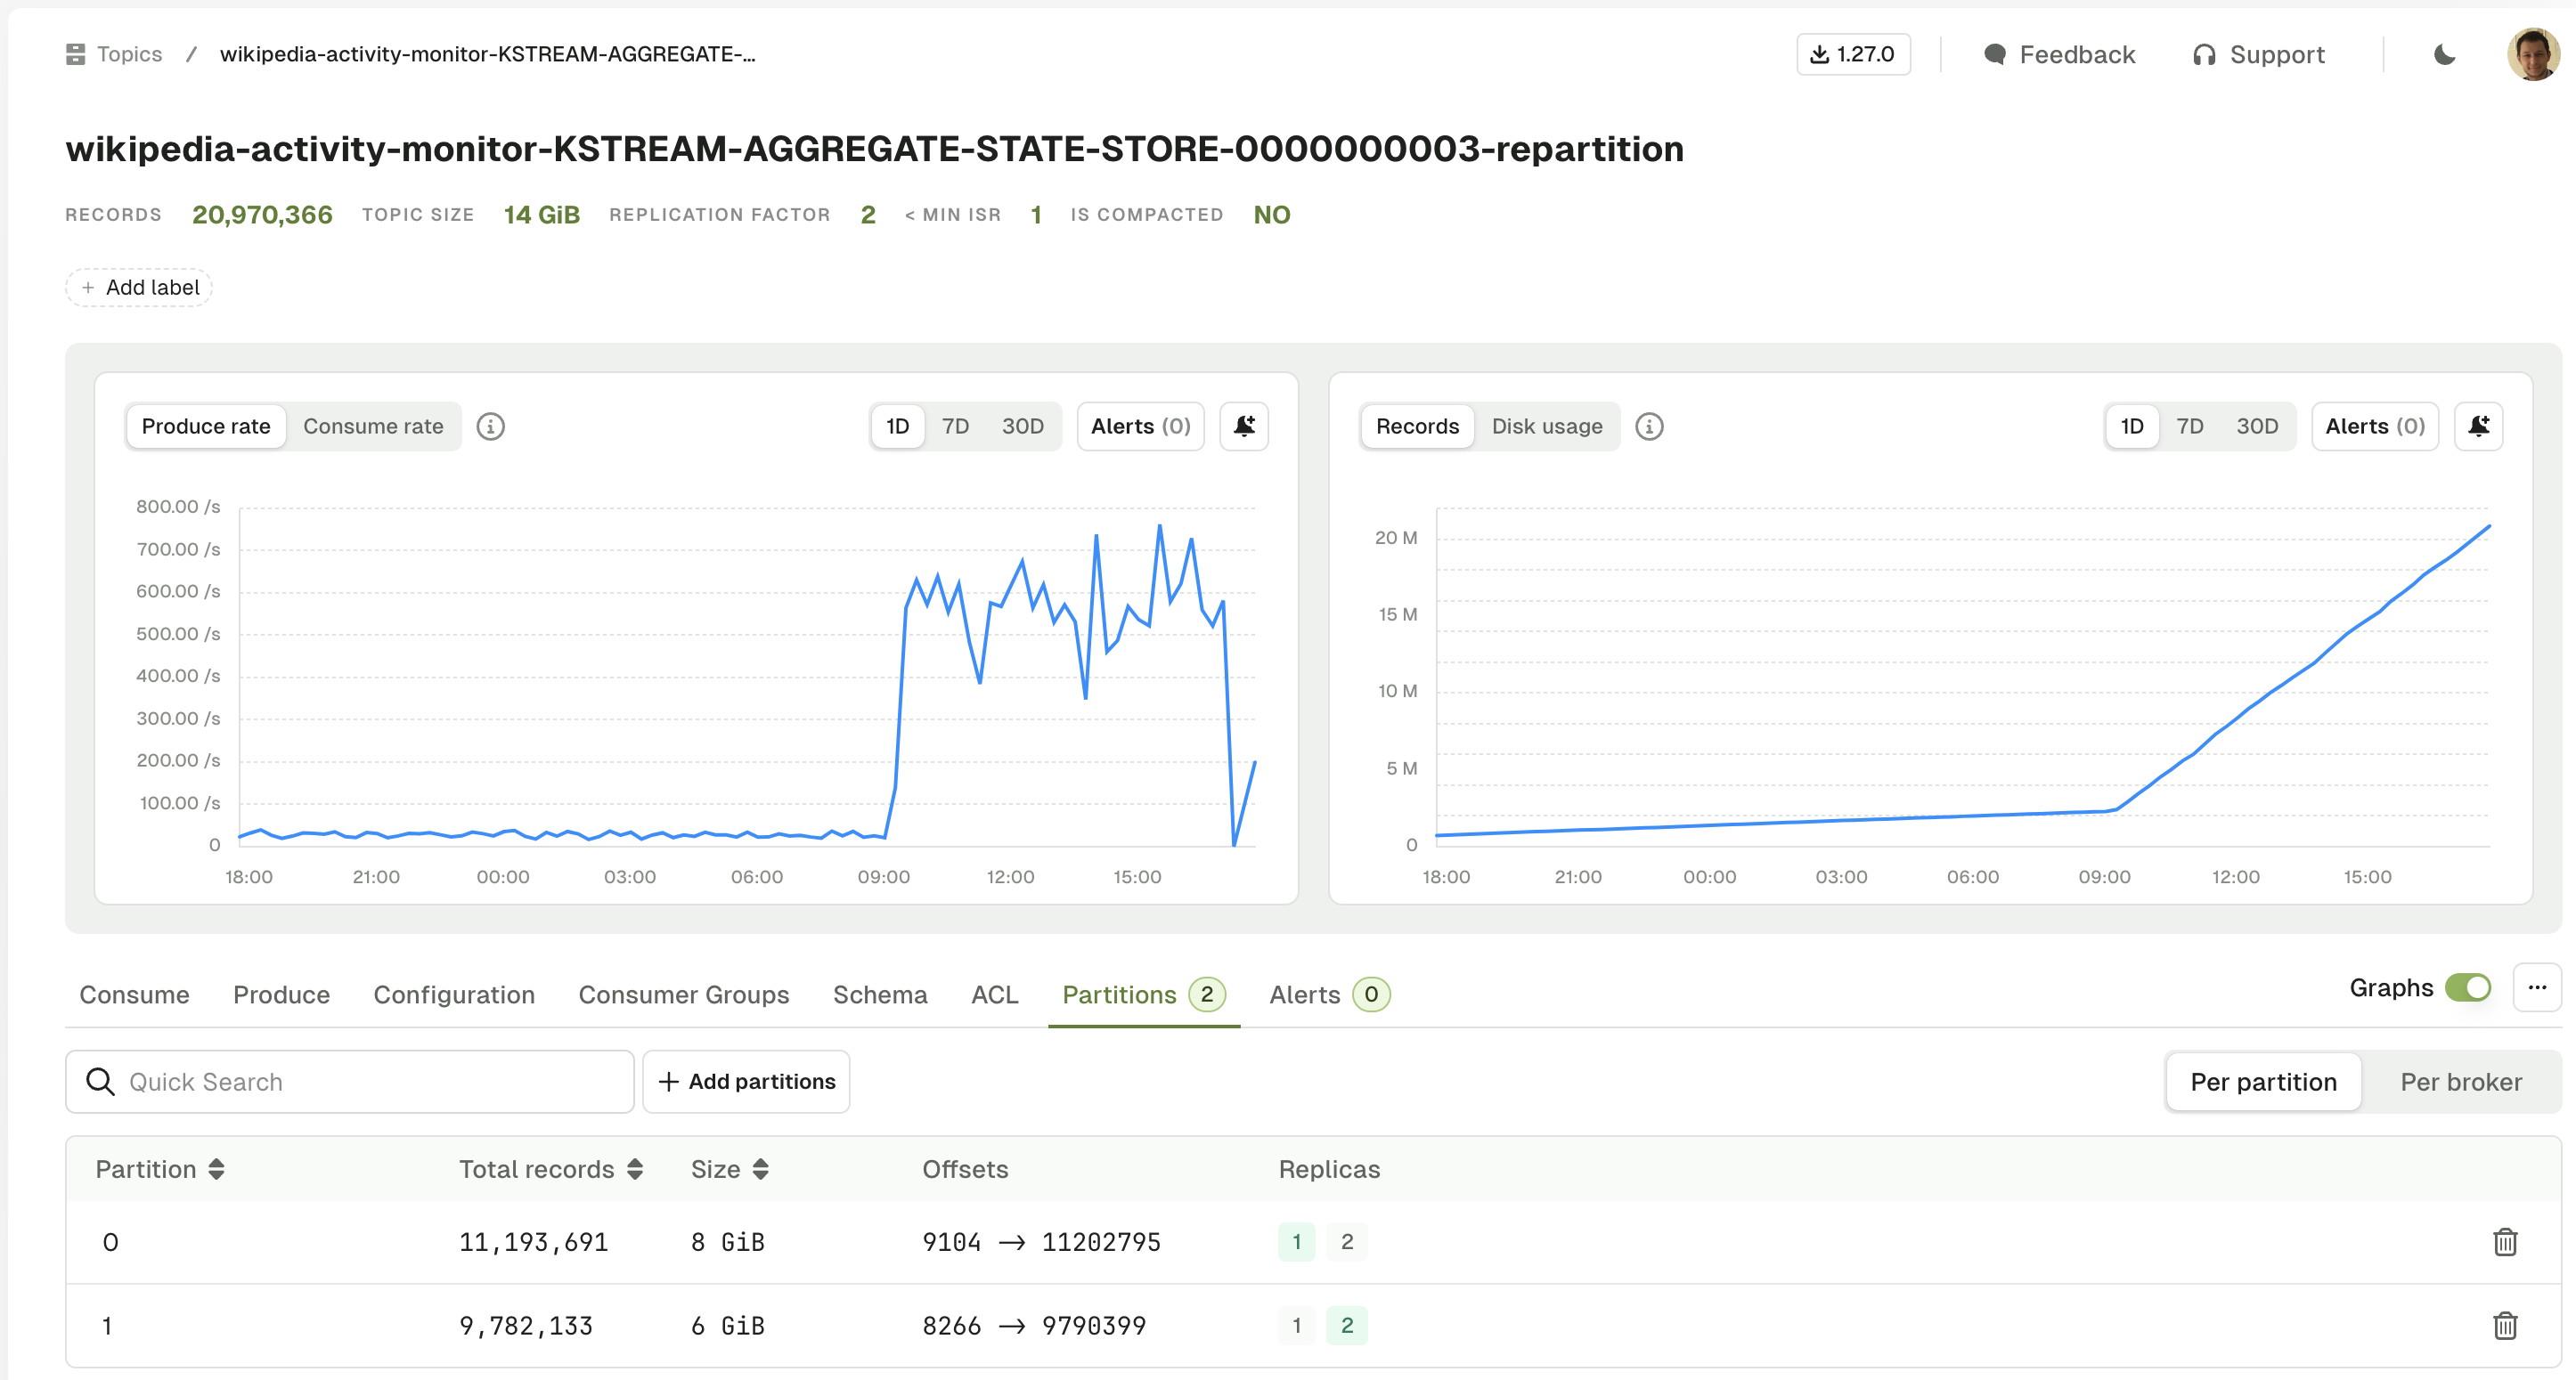This screenshot has width=2576, height=1380.
Task: Click the Add partitions button
Action: [746, 1081]
